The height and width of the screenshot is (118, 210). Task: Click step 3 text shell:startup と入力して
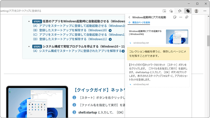tap(101, 112)
